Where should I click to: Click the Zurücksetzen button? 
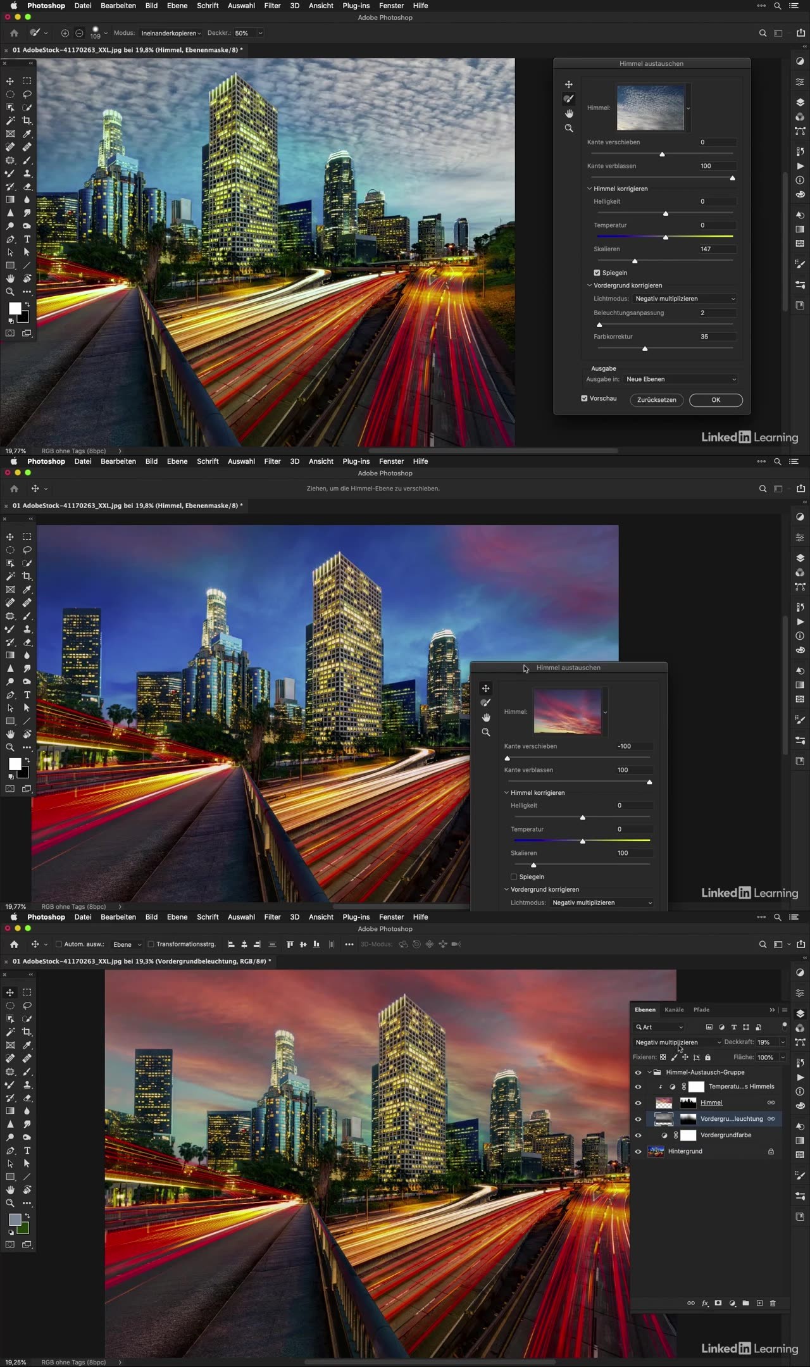tap(656, 400)
